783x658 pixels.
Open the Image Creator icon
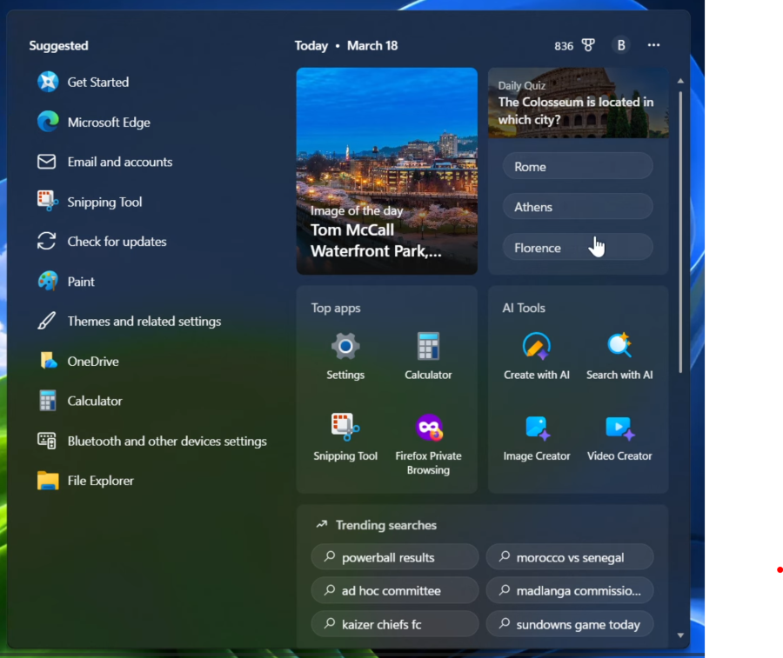[x=537, y=428]
